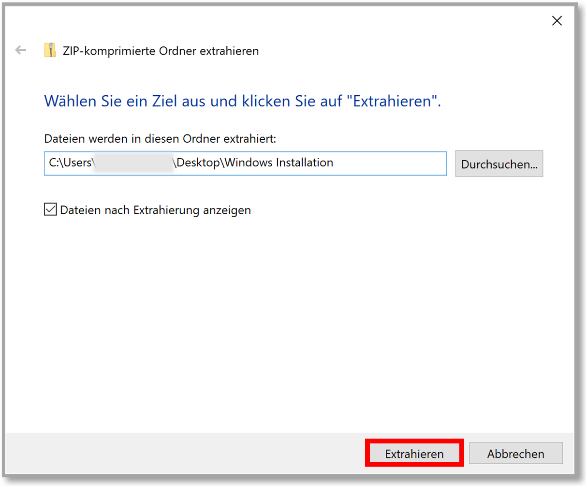Cancel extraction with the Abbrechen button
This screenshot has width=586, height=486.
515,454
